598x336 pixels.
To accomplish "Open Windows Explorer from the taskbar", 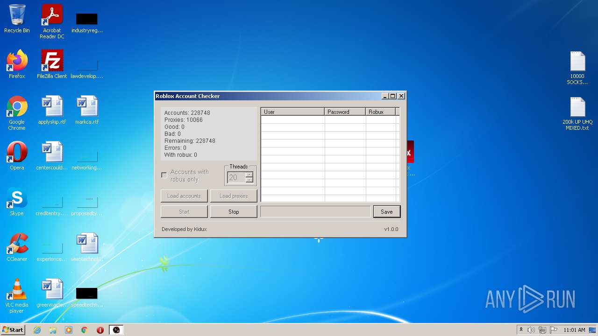I will [x=53, y=330].
